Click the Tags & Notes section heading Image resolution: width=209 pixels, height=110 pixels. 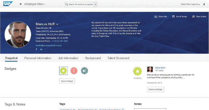click(x=15, y=104)
